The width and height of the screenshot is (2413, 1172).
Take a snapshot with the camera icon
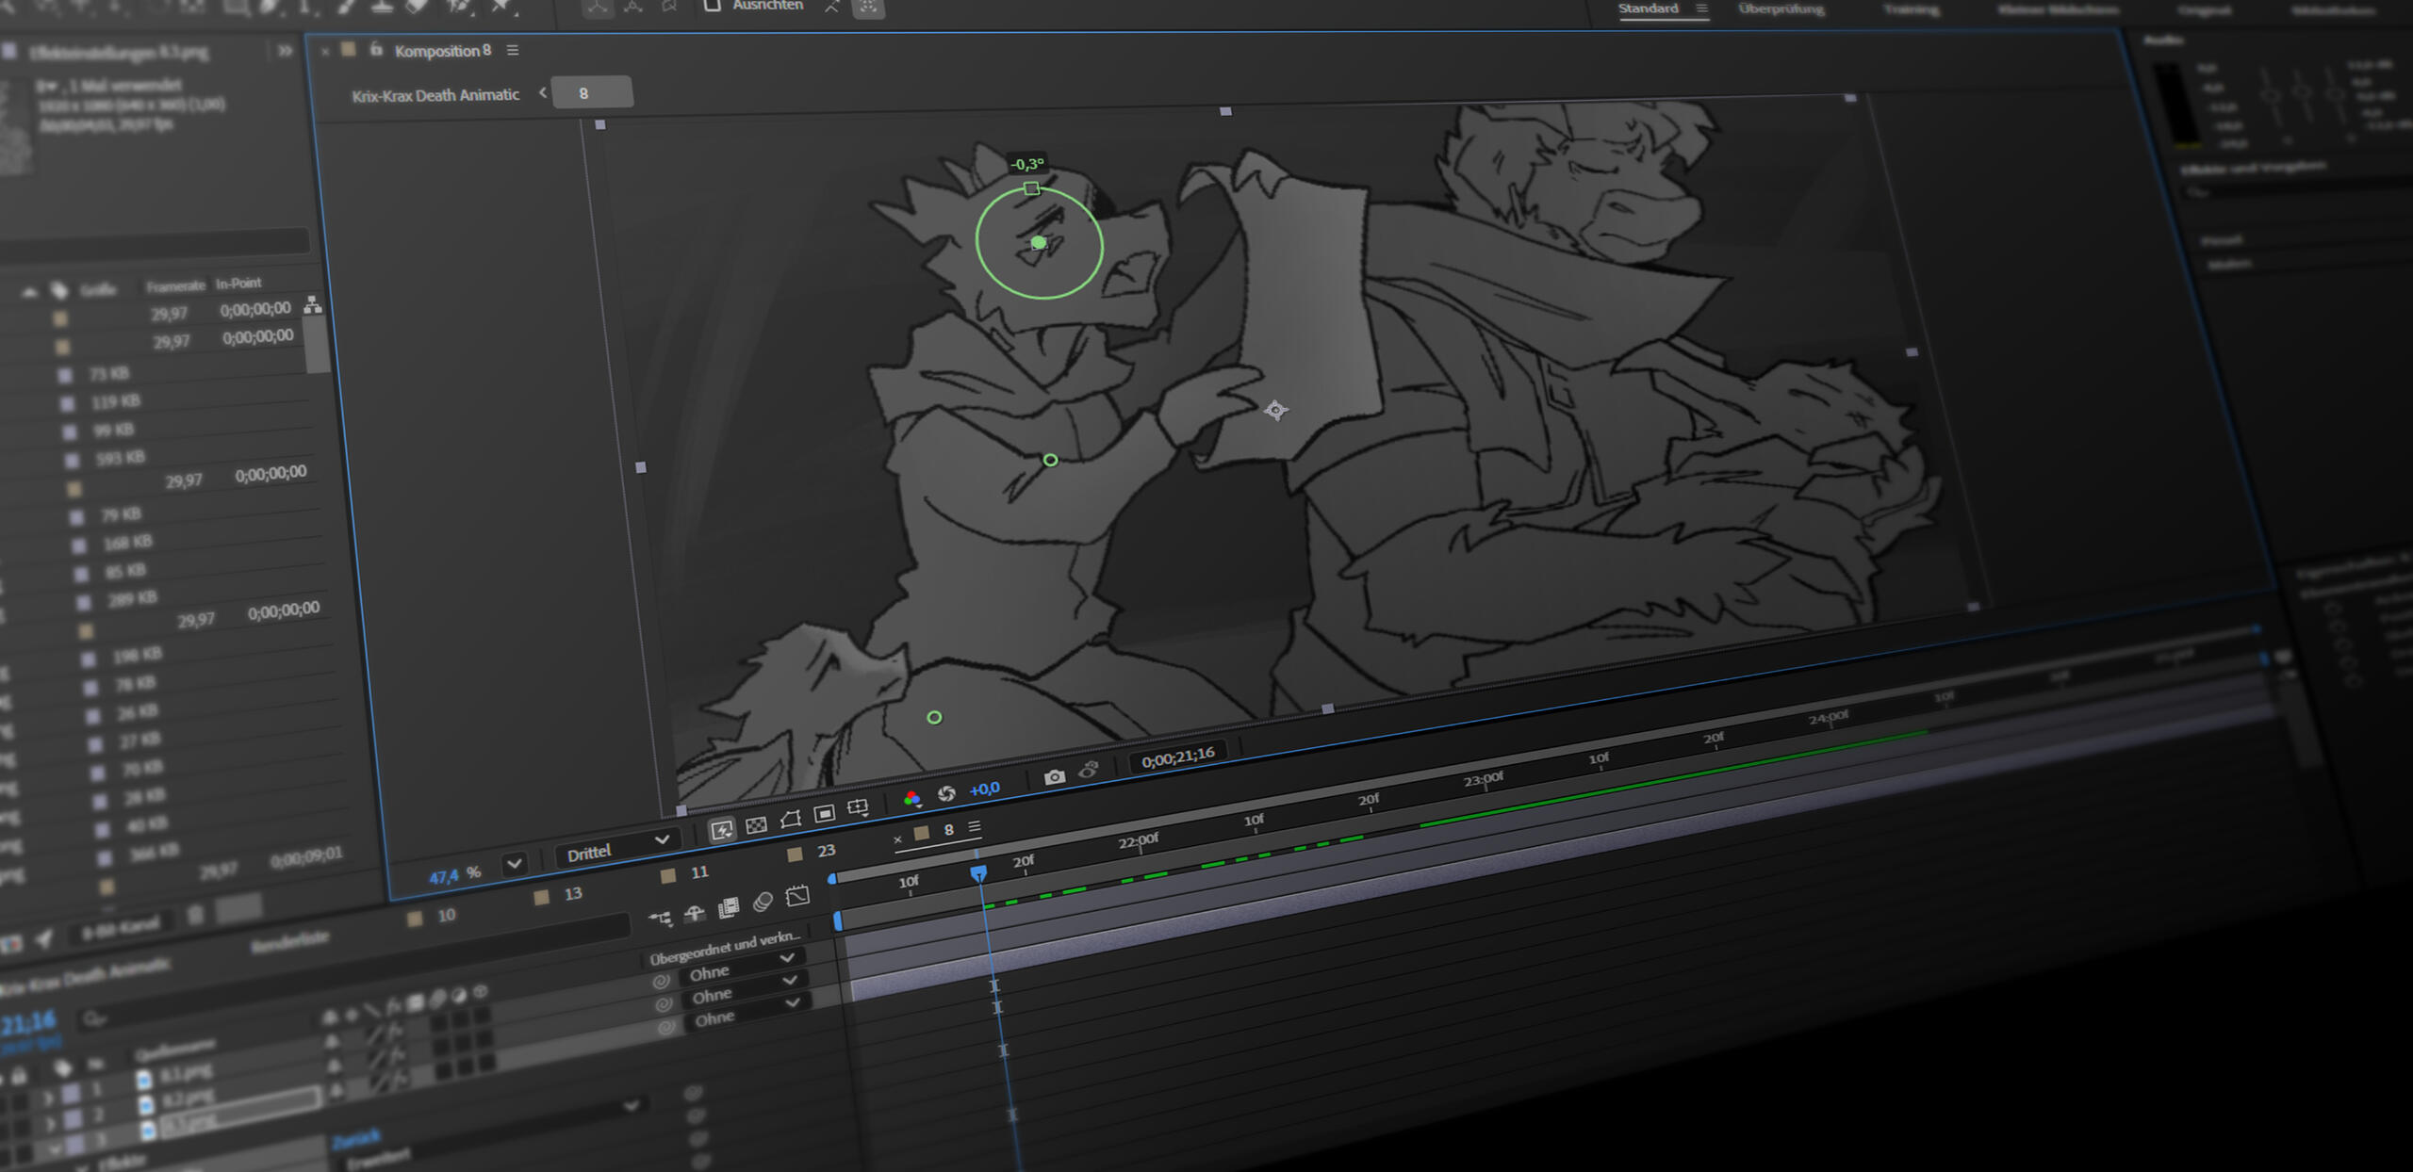[1056, 776]
